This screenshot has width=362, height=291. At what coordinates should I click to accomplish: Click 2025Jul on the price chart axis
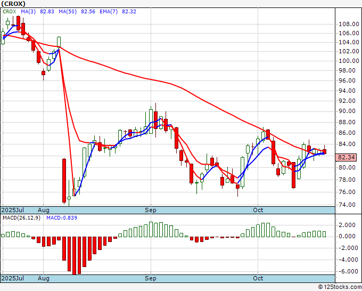[12, 210]
